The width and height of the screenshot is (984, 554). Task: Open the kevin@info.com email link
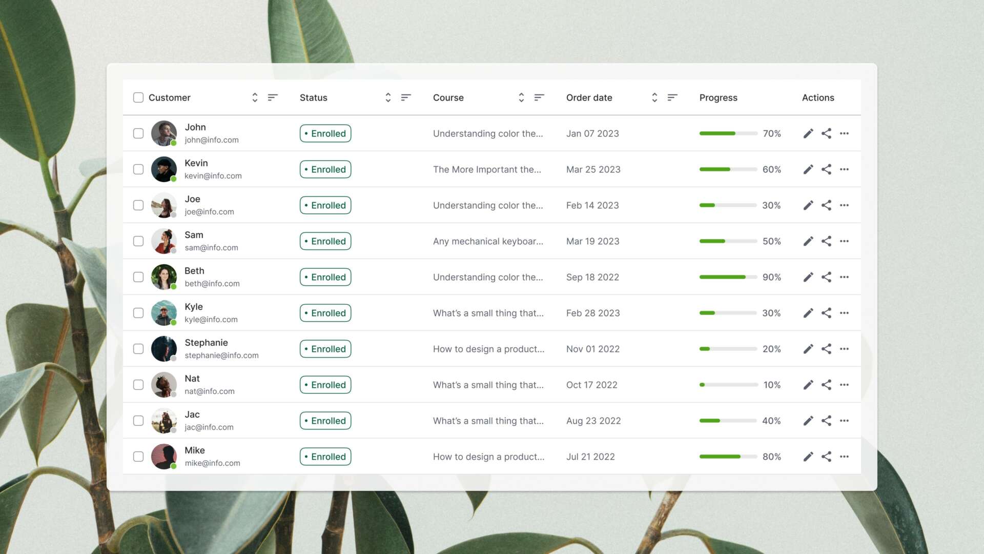213,176
